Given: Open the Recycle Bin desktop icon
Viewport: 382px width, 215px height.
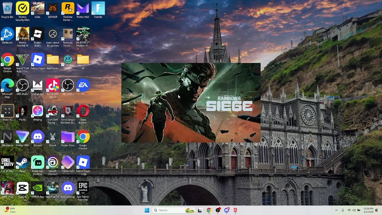Looking at the screenshot, I should click(7, 10).
